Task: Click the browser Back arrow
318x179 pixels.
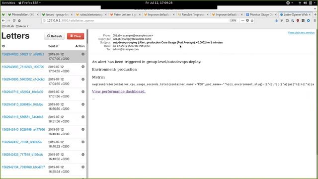Action: pos(3,20)
